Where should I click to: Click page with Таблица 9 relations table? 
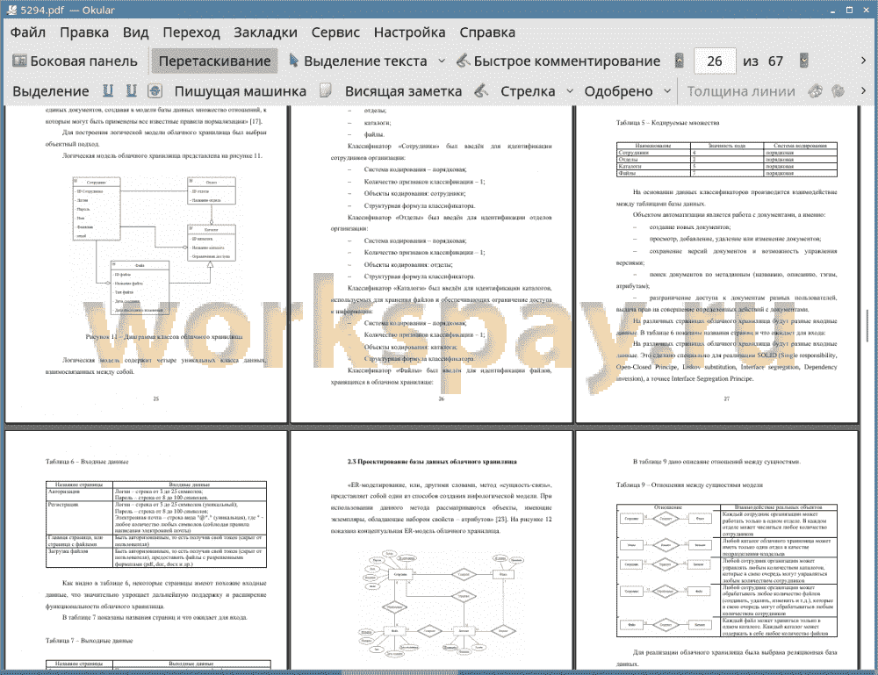point(716,550)
